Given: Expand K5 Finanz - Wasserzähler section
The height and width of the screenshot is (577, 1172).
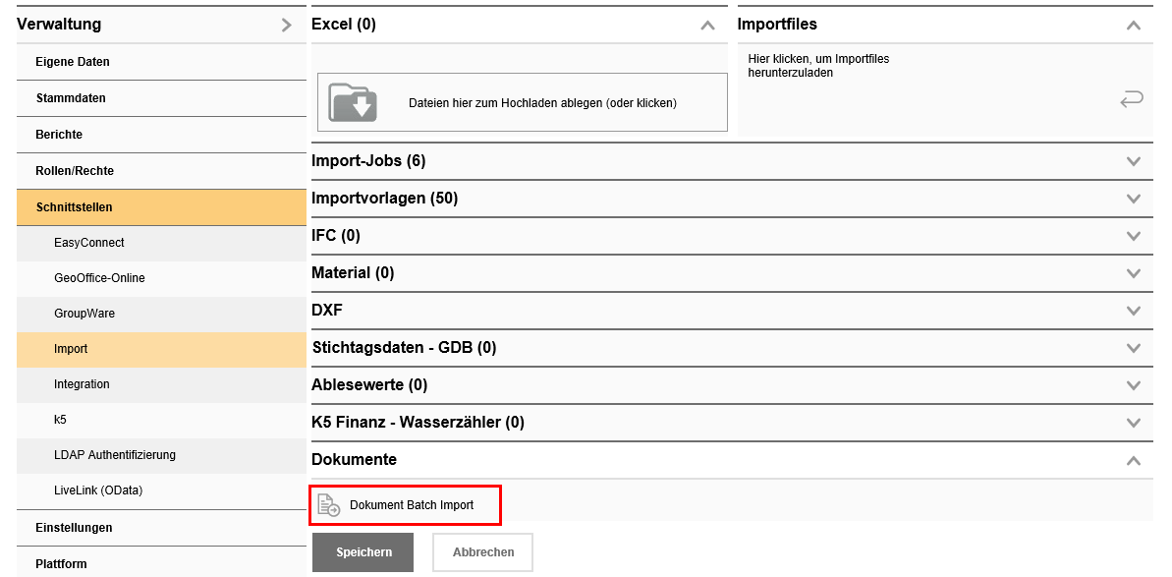Looking at the screenshot, I should [x=1134, y=423].
